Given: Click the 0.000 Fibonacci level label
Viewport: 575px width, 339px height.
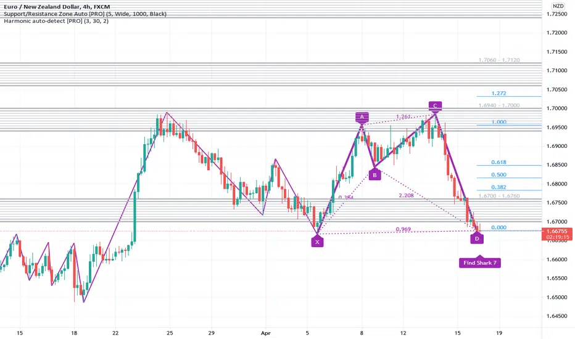Looking at the screenshot, I should tap(498, 227).
